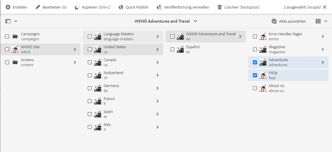The width and height of the screenshot is (332, 152).
Task: Click the About Us page thumbnail
Action: pyautogui.click(x=263, y=88)
